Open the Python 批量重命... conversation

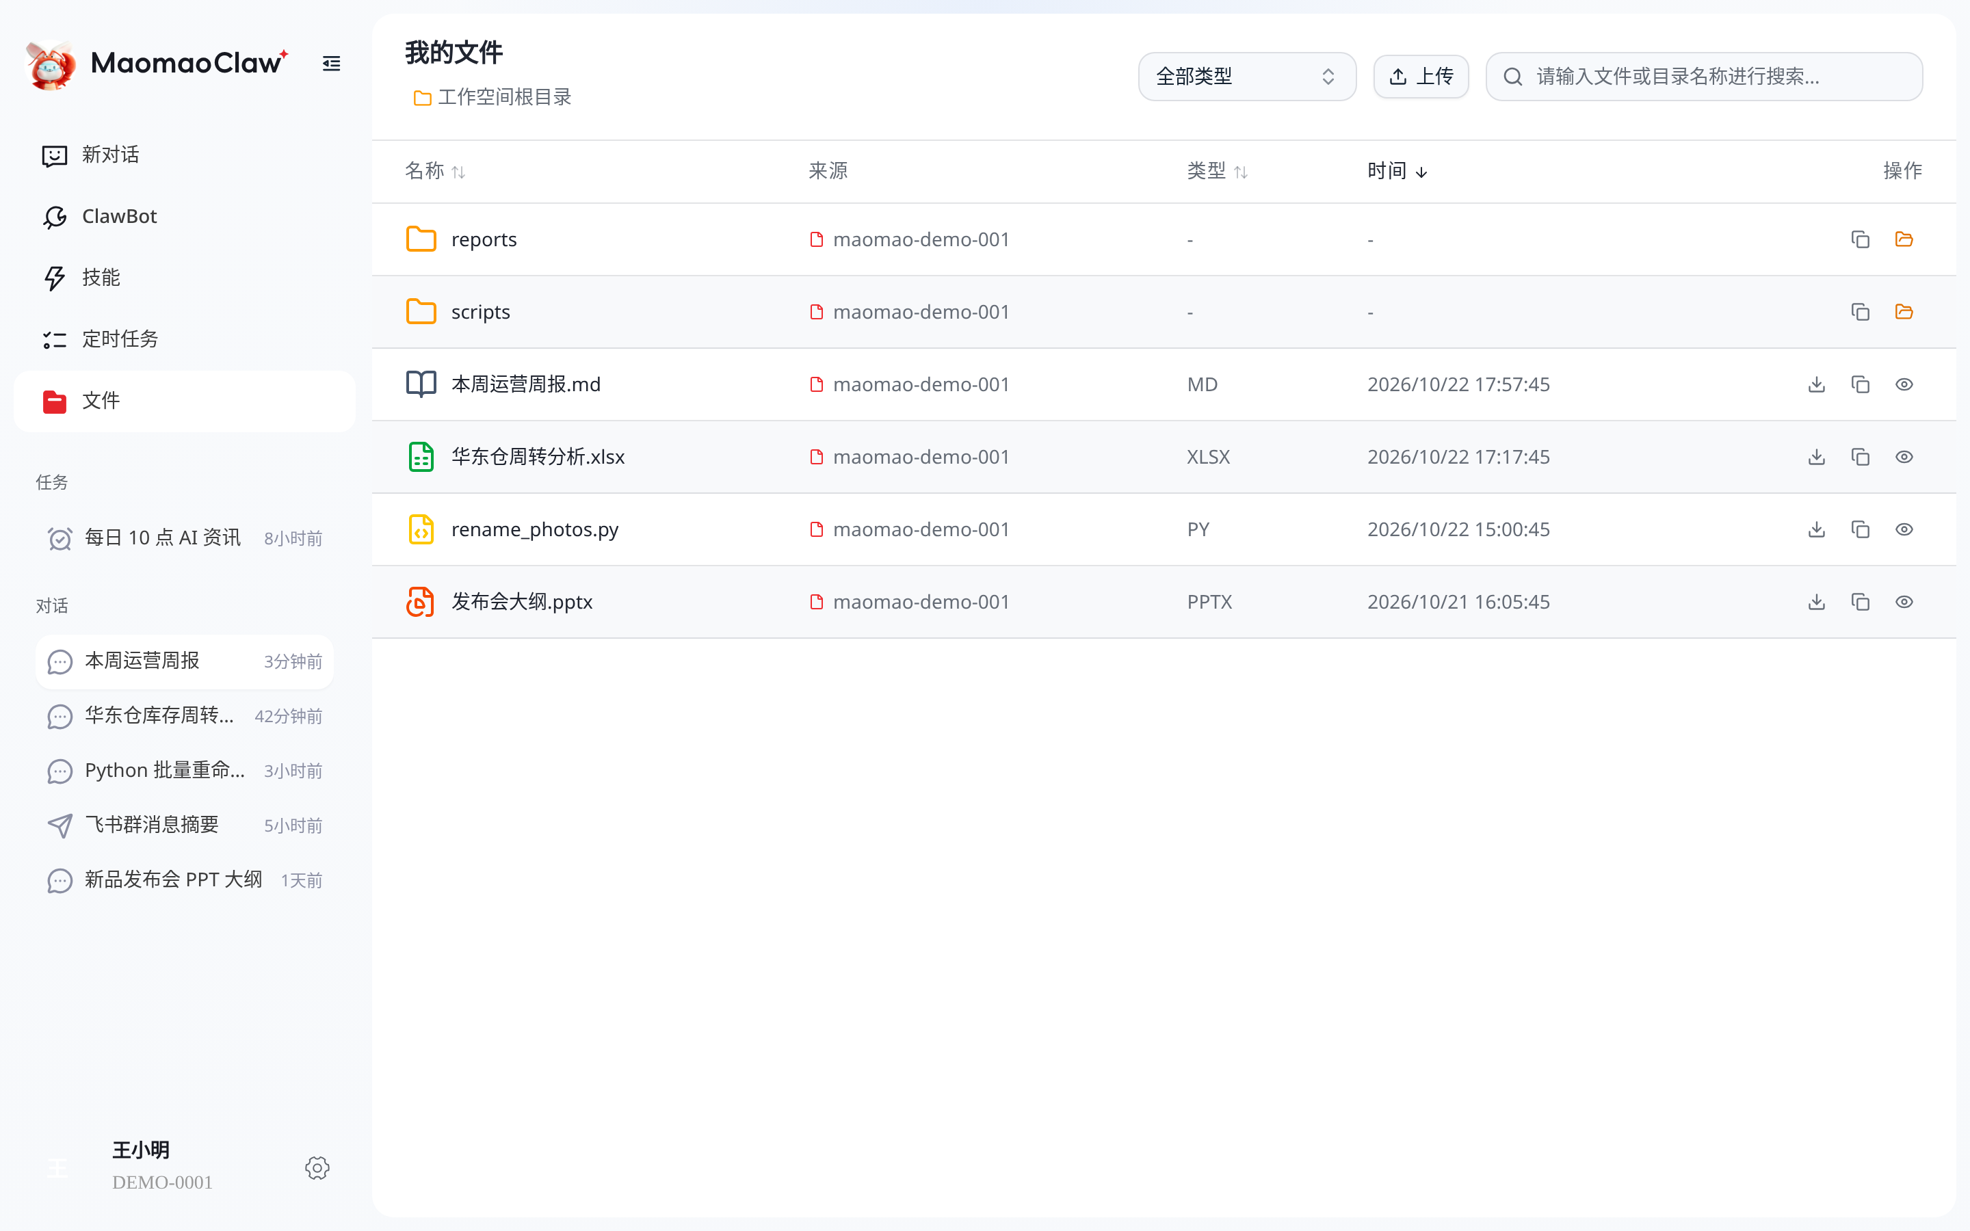coord(185,770)
